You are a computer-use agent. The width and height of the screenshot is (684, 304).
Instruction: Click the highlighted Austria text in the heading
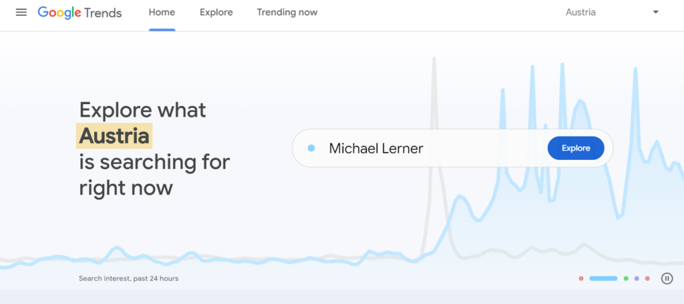coord(114,136)
